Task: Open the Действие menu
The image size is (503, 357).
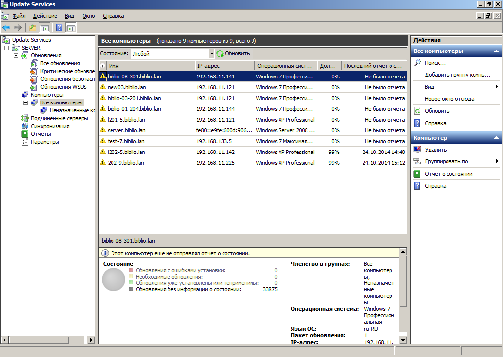Action: 45,16
